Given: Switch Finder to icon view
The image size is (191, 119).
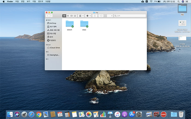Looking at the screenshot, I should click(64, 16).
